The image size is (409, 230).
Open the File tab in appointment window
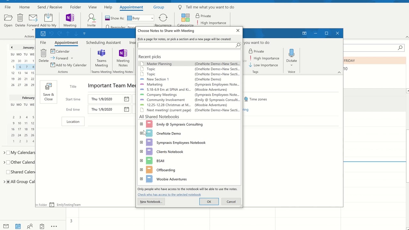[x=43, y=42]
